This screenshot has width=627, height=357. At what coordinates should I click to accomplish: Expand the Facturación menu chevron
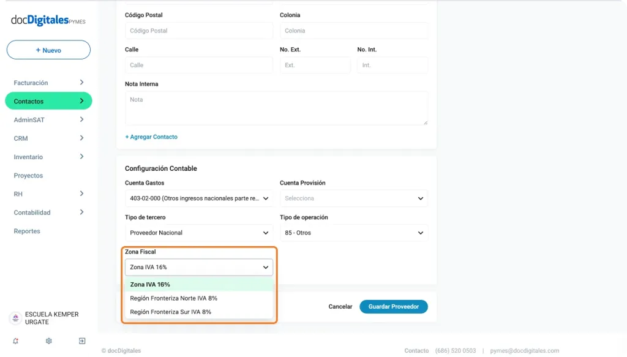click(81, 83)
